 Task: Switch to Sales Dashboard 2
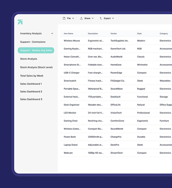point(31,92)
